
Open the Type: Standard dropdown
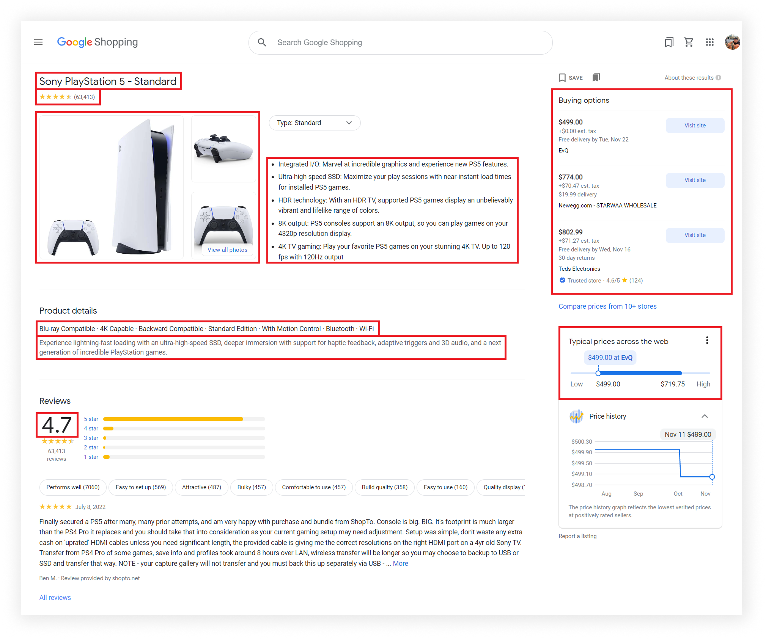[315, 122]
